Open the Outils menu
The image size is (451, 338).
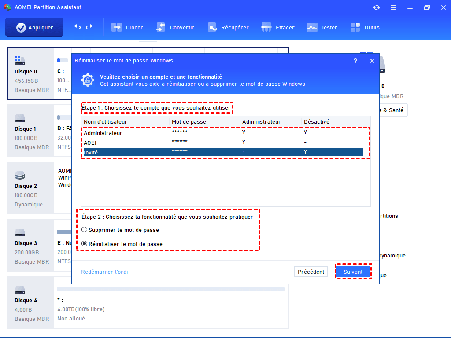[365, 27]
